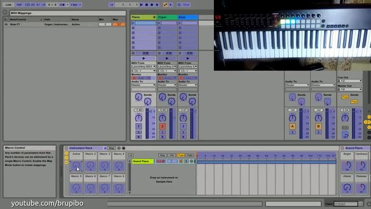Click the Vel zone editor button
The height and width of the screenshot is (209, 371).
point(172,155)
